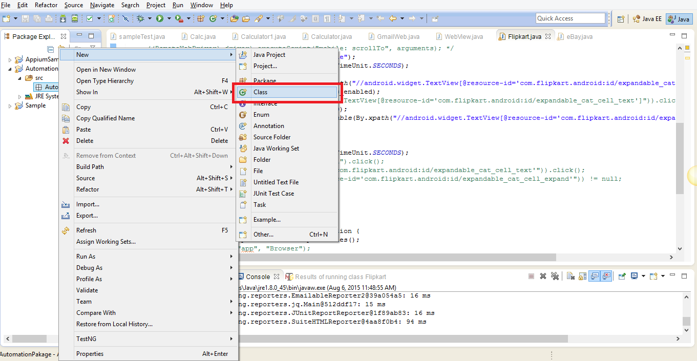Click the Pin Console icon
This screenshot has width=697, height=361.
(622, 276)
